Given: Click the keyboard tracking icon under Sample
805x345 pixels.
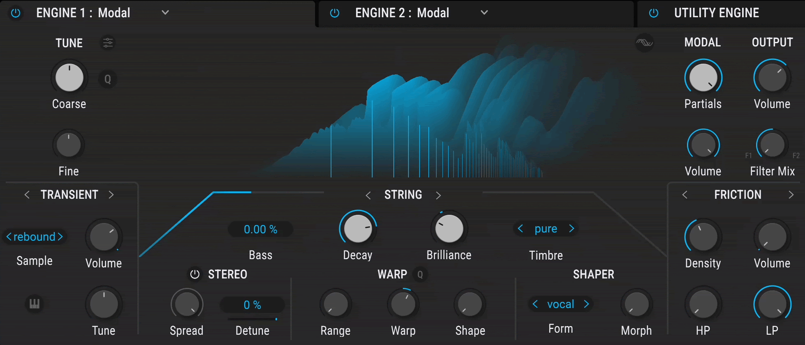Looking at the screenshot, I should click(x=35, y=304).
